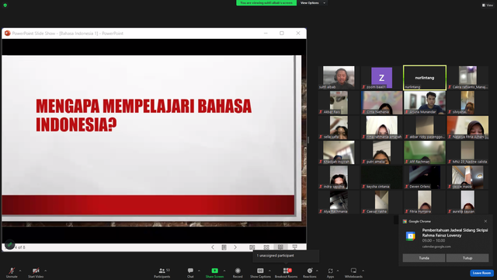The height and width of the screenshot is (280, 497).
Task: Click Reading view icon in PowerPoint status bar
Action: click(280, 247)
